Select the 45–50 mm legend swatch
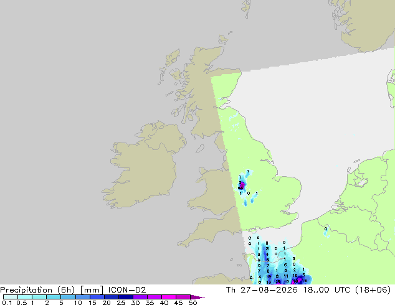 point(183,297)
